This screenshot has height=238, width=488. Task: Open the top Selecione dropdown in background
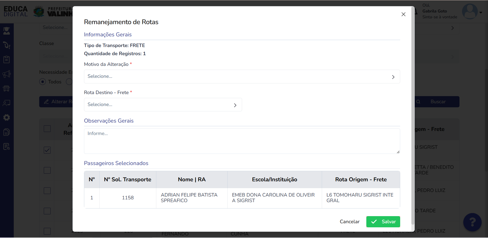[56, 27]
